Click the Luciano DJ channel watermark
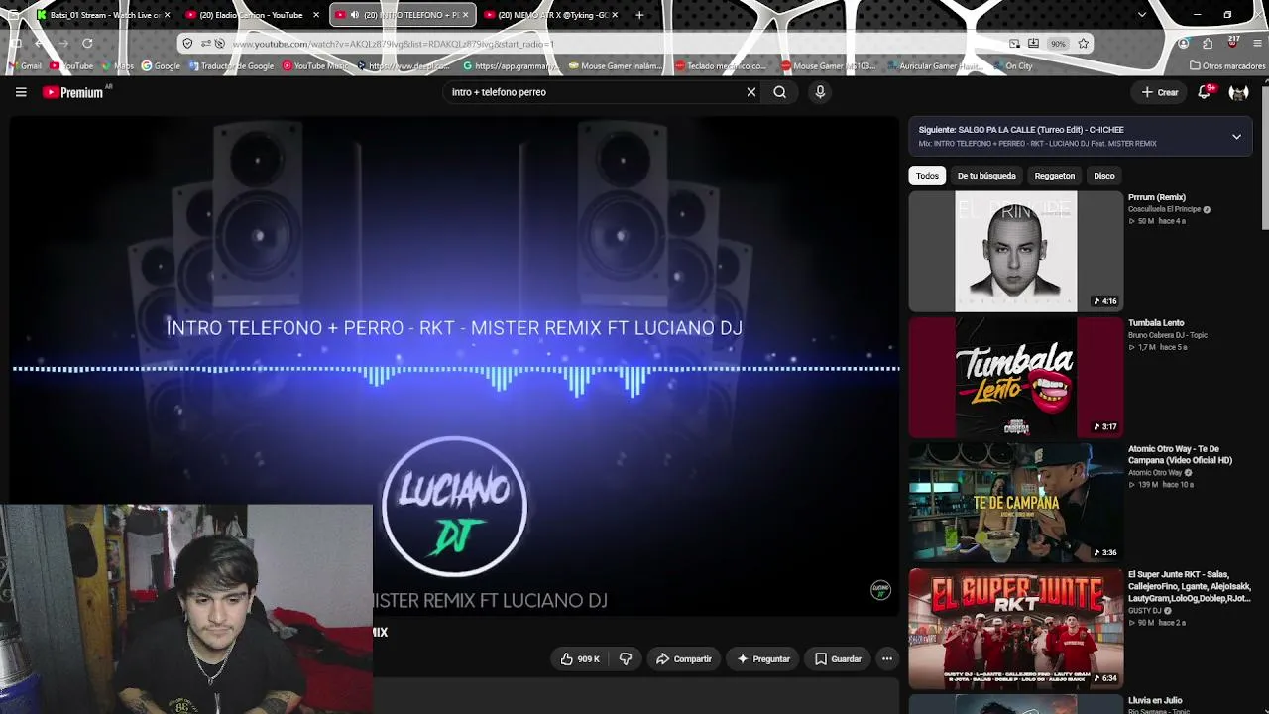This screenshot has height=714, width=1269. click(x=880, y=590)
